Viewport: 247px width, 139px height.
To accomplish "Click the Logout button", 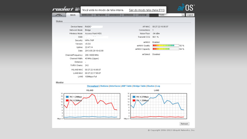I will 190,15.
